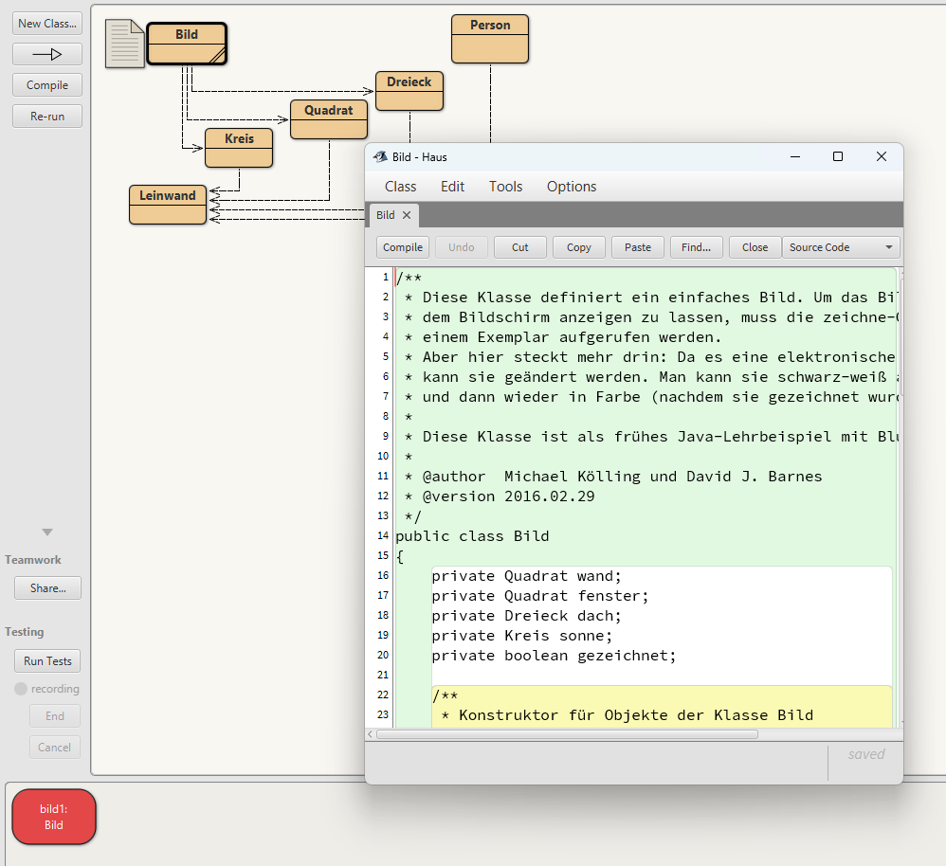Select the Kreis class box
Image resolution: width=946 pixels, height=866 pixels.
[x=239, y=148]
